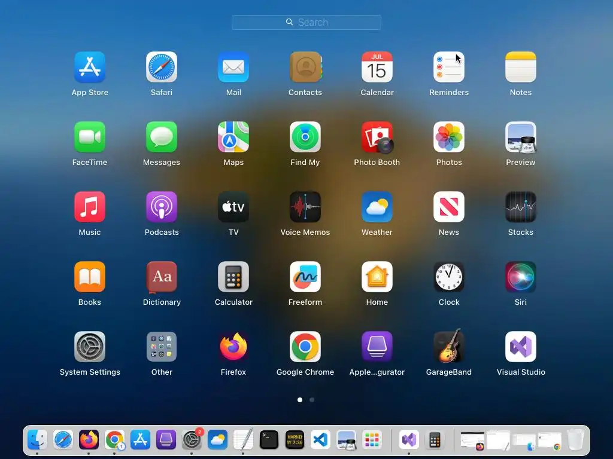
Task: Launch Maps
Action: (x=233, y=137)
